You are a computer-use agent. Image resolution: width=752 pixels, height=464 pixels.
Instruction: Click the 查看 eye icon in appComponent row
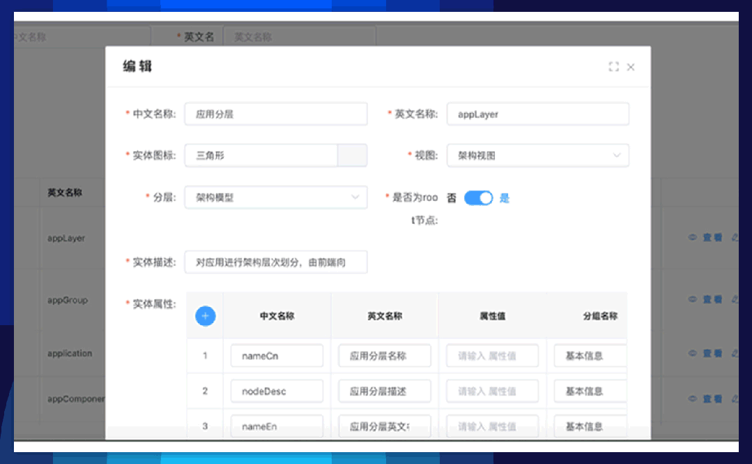click(693, 398)
